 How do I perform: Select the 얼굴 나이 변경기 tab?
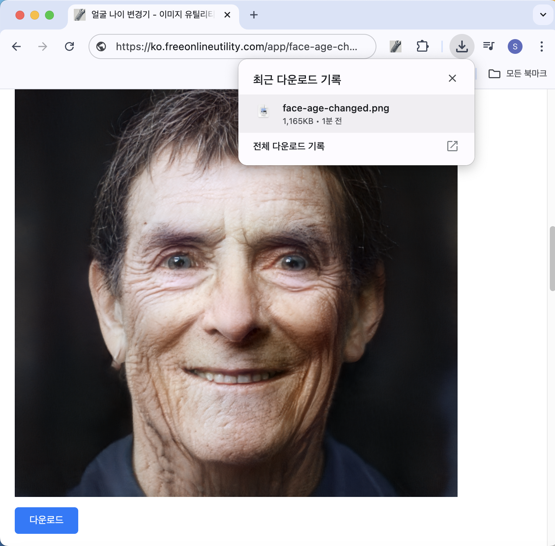154,15
